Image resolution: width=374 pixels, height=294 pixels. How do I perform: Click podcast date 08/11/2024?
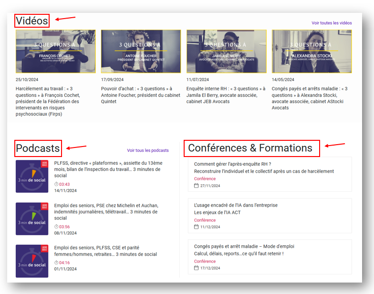pyautogui.click(x=65, y=233)
